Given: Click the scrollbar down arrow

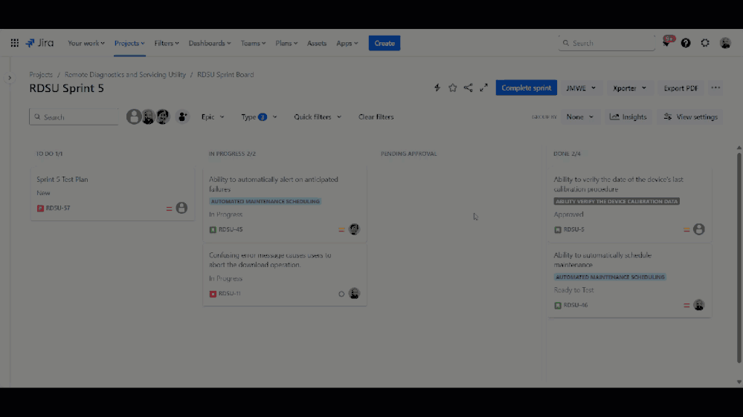Looking at the screenshot, I should (x=739, y=382).
